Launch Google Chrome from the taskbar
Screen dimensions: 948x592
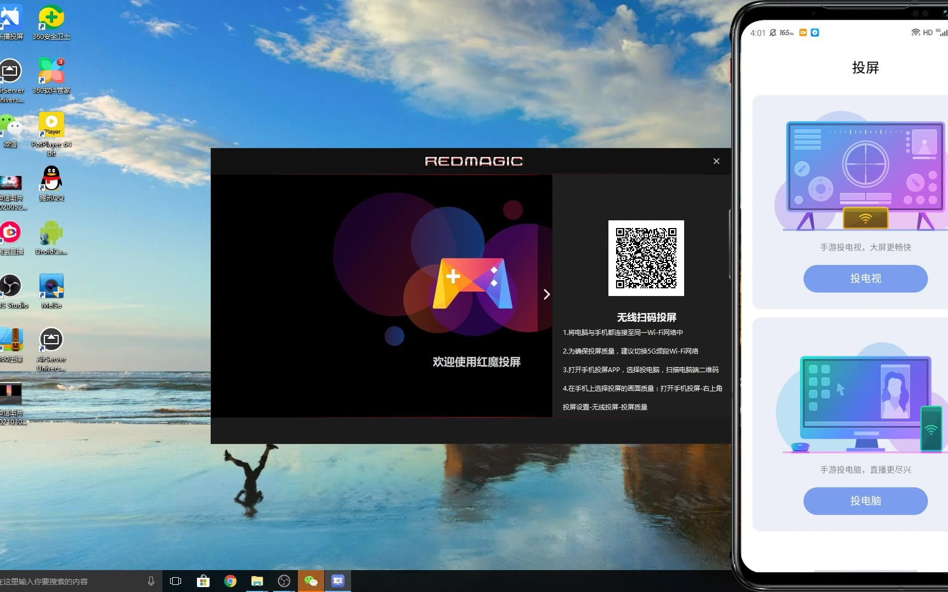pos(230,580)
